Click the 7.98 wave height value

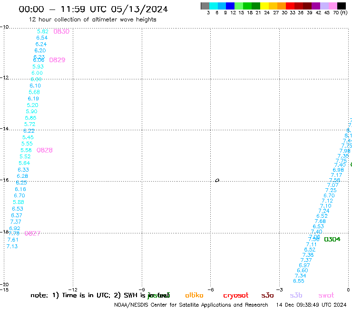pos(345,151)
